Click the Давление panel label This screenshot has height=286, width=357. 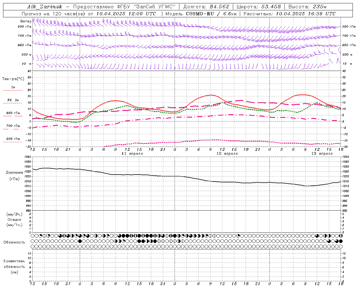point(15,173)
